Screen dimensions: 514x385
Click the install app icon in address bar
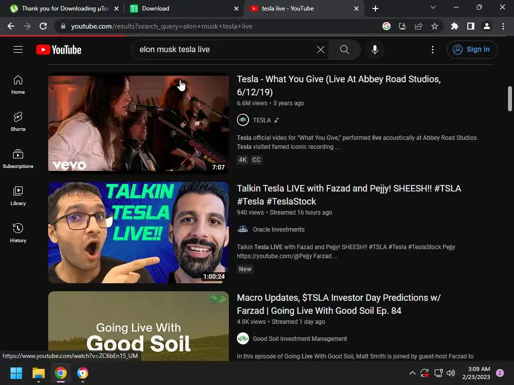coord(403,26)
